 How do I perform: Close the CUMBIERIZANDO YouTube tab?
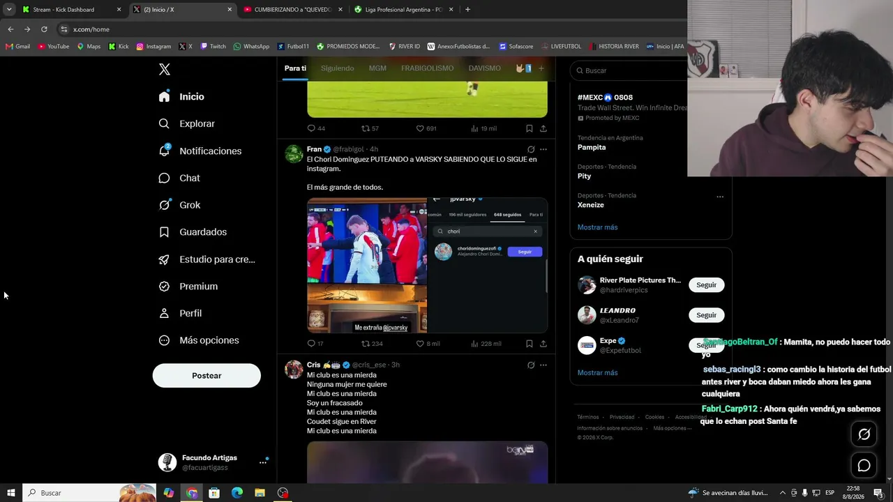(340, 10)
